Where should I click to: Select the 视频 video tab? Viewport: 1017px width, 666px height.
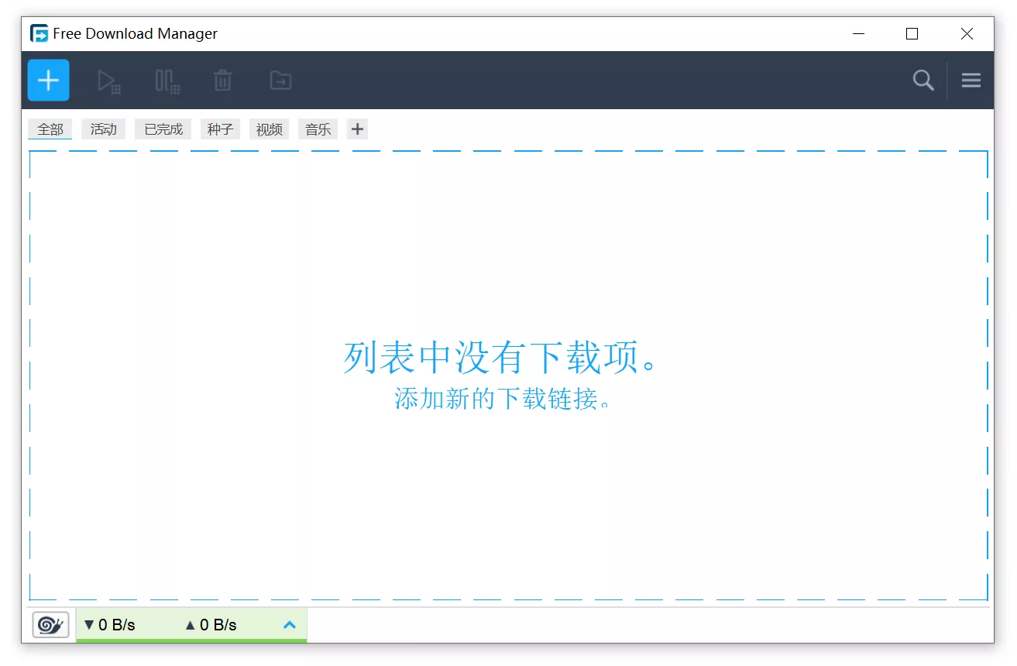tap(269, 129)
